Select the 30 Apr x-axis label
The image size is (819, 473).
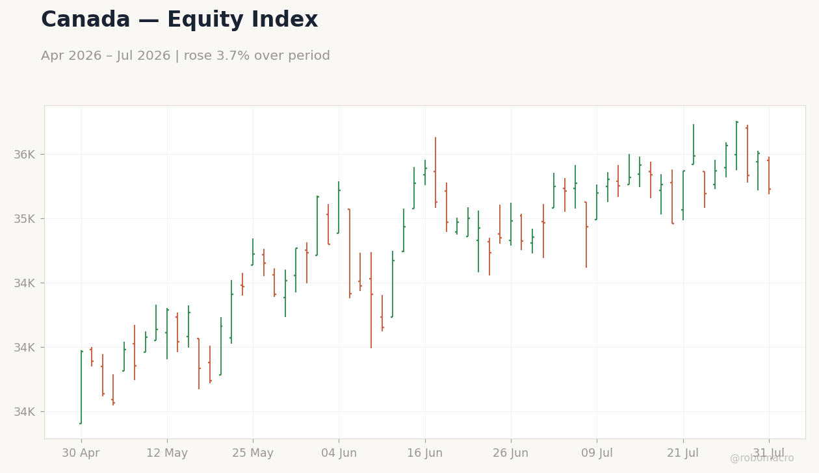tap(81, 454)
